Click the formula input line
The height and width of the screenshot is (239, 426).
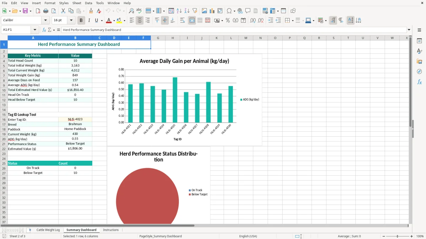pos(234,30)
